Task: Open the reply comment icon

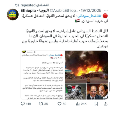Action: tap(23, 104)
